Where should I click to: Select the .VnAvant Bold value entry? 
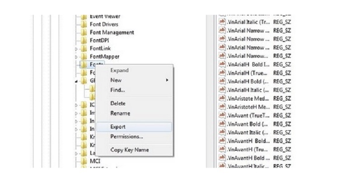[x=248, y=124]
